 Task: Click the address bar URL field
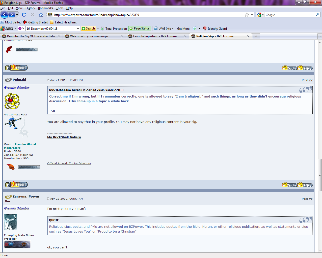pos(149,15)
